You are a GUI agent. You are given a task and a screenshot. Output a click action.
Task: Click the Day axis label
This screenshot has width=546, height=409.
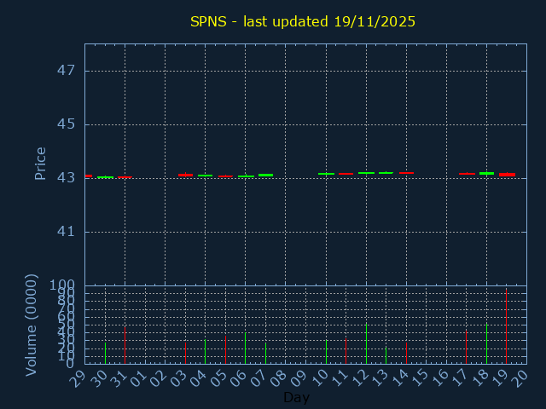296,397
